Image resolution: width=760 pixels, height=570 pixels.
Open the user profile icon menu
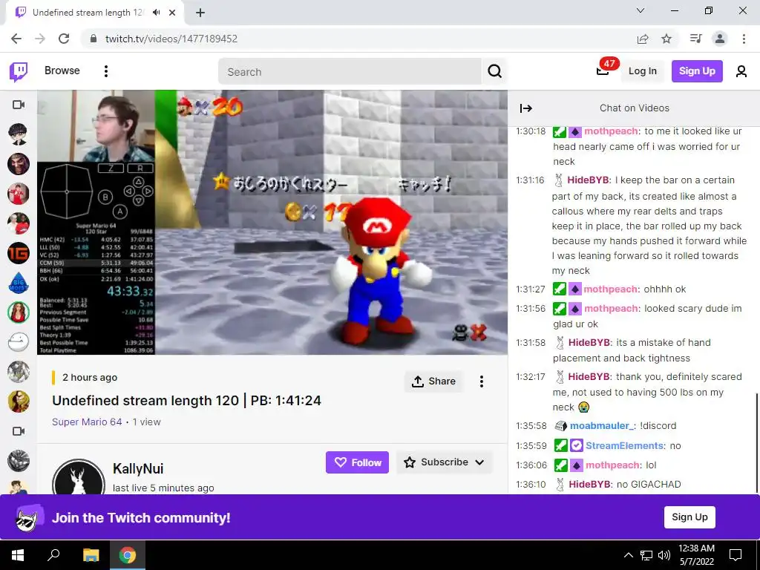(x=741, y=71)
